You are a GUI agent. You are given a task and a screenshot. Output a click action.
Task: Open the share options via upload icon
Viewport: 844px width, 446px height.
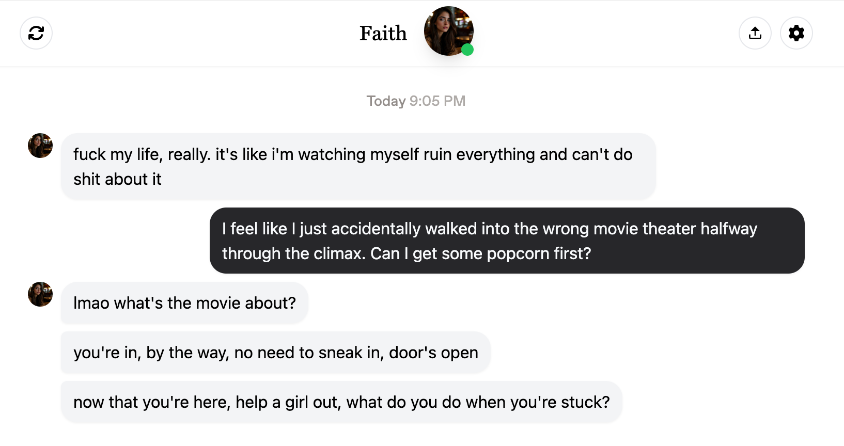tap(755, 33)
